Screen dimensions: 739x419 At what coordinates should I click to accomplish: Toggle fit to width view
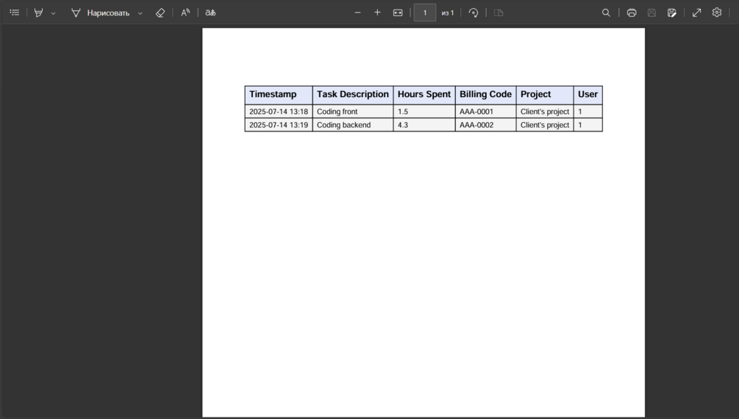point(398,12)
